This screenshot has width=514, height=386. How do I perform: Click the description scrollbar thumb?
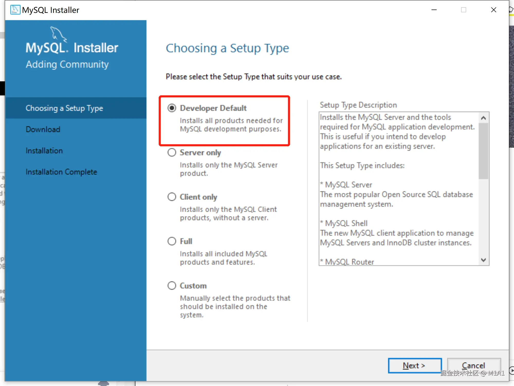click(x=483, y=151)
